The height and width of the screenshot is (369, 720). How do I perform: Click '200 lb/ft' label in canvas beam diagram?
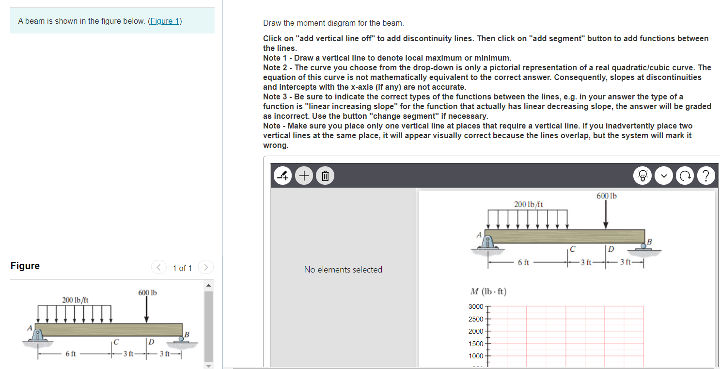[529, 205]
